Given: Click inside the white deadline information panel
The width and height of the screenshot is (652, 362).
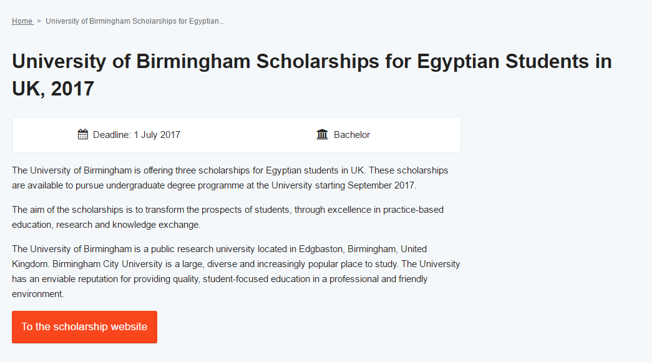Looking at the screenshot, I should [236, 134].
